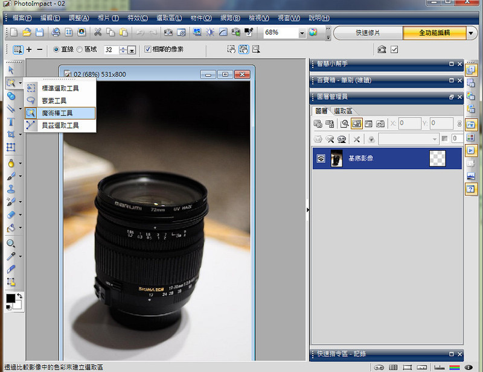The image size is (483, 372).
Task: Click the brightness sun icon in toolbar
Action: click(210, 33)
